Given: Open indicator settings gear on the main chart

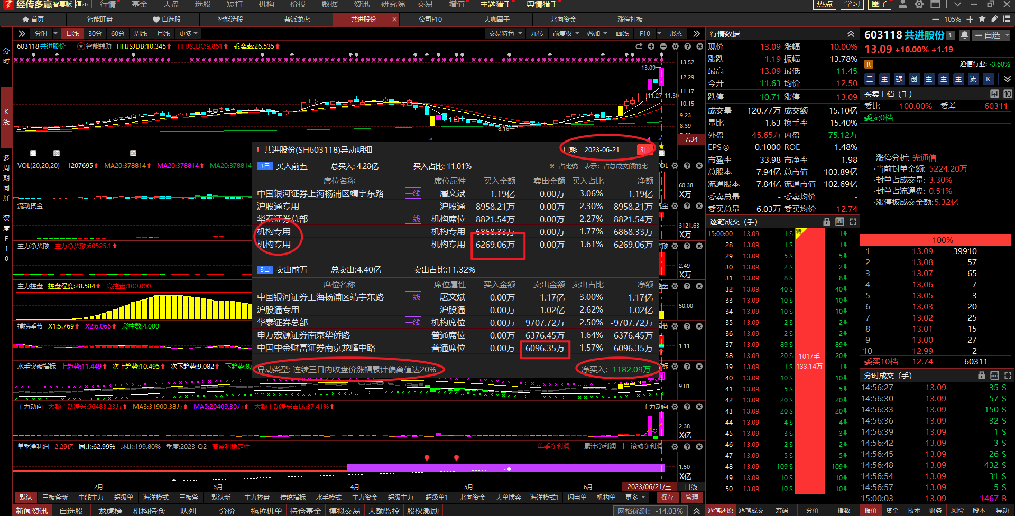Looking at the screenshot, I should [676, 46].
